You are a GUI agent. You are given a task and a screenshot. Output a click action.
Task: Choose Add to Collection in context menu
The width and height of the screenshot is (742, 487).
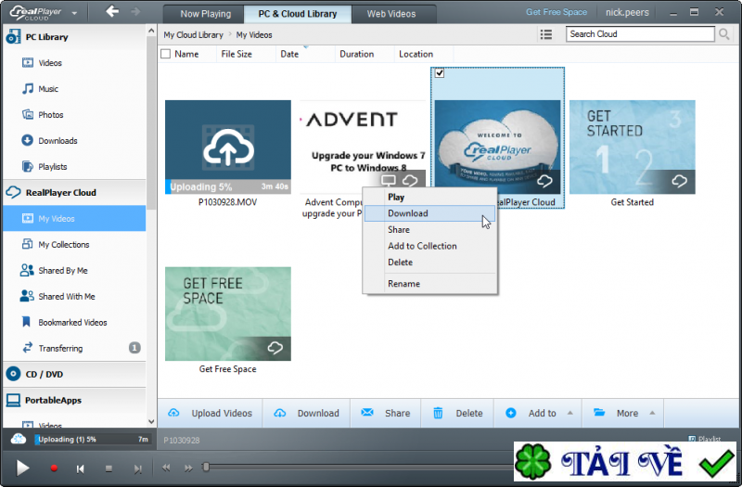429,246
